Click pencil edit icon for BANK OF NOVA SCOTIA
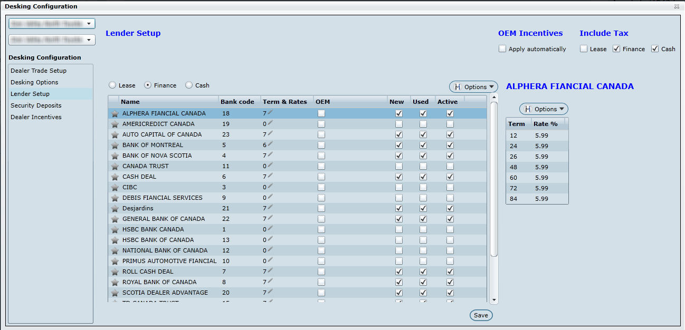Viewport: 685px width, 330px height. pos(271,155)
